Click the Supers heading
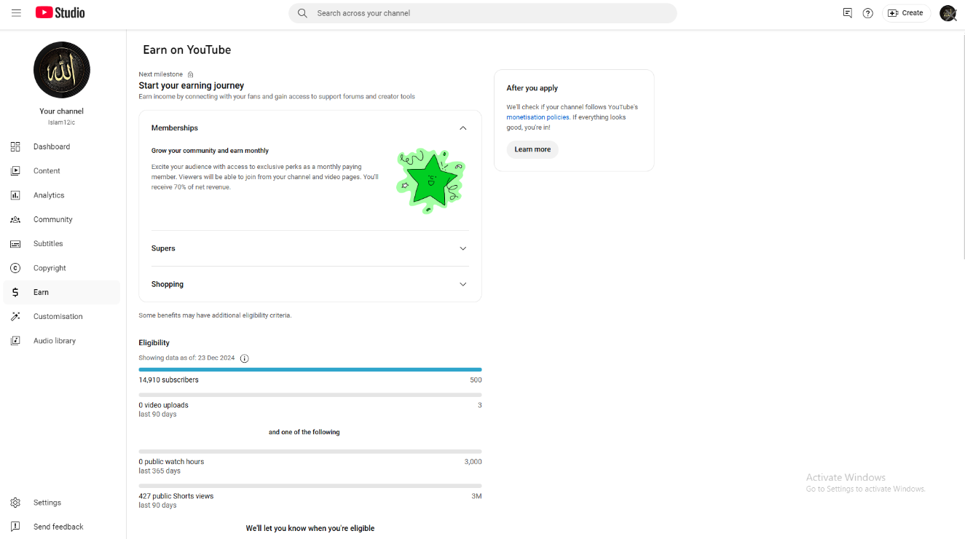The width and height of the screenshot is (965, 539). 163,248
